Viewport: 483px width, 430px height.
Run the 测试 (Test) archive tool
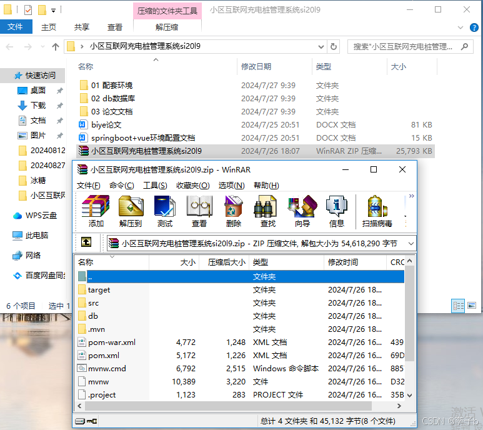[165, 211]
